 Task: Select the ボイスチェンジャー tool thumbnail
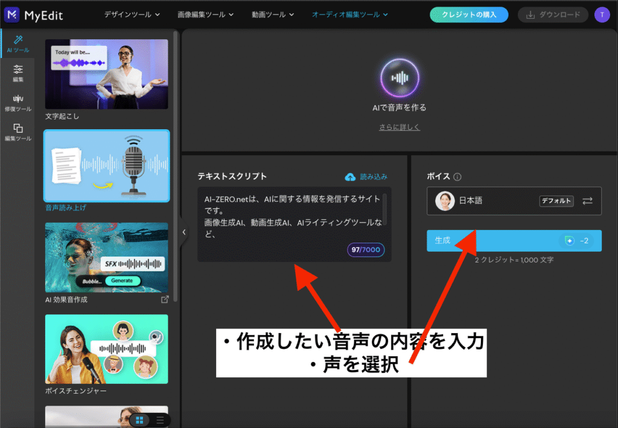[106, 349]
